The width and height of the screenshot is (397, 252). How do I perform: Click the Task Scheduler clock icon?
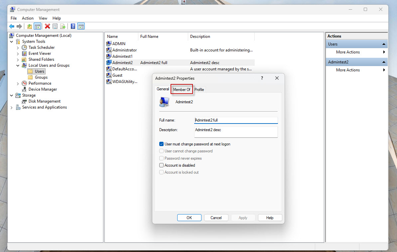coord(24,47)
